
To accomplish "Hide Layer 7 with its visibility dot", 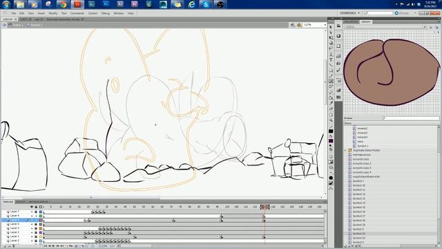I will [x=32, y=212].
